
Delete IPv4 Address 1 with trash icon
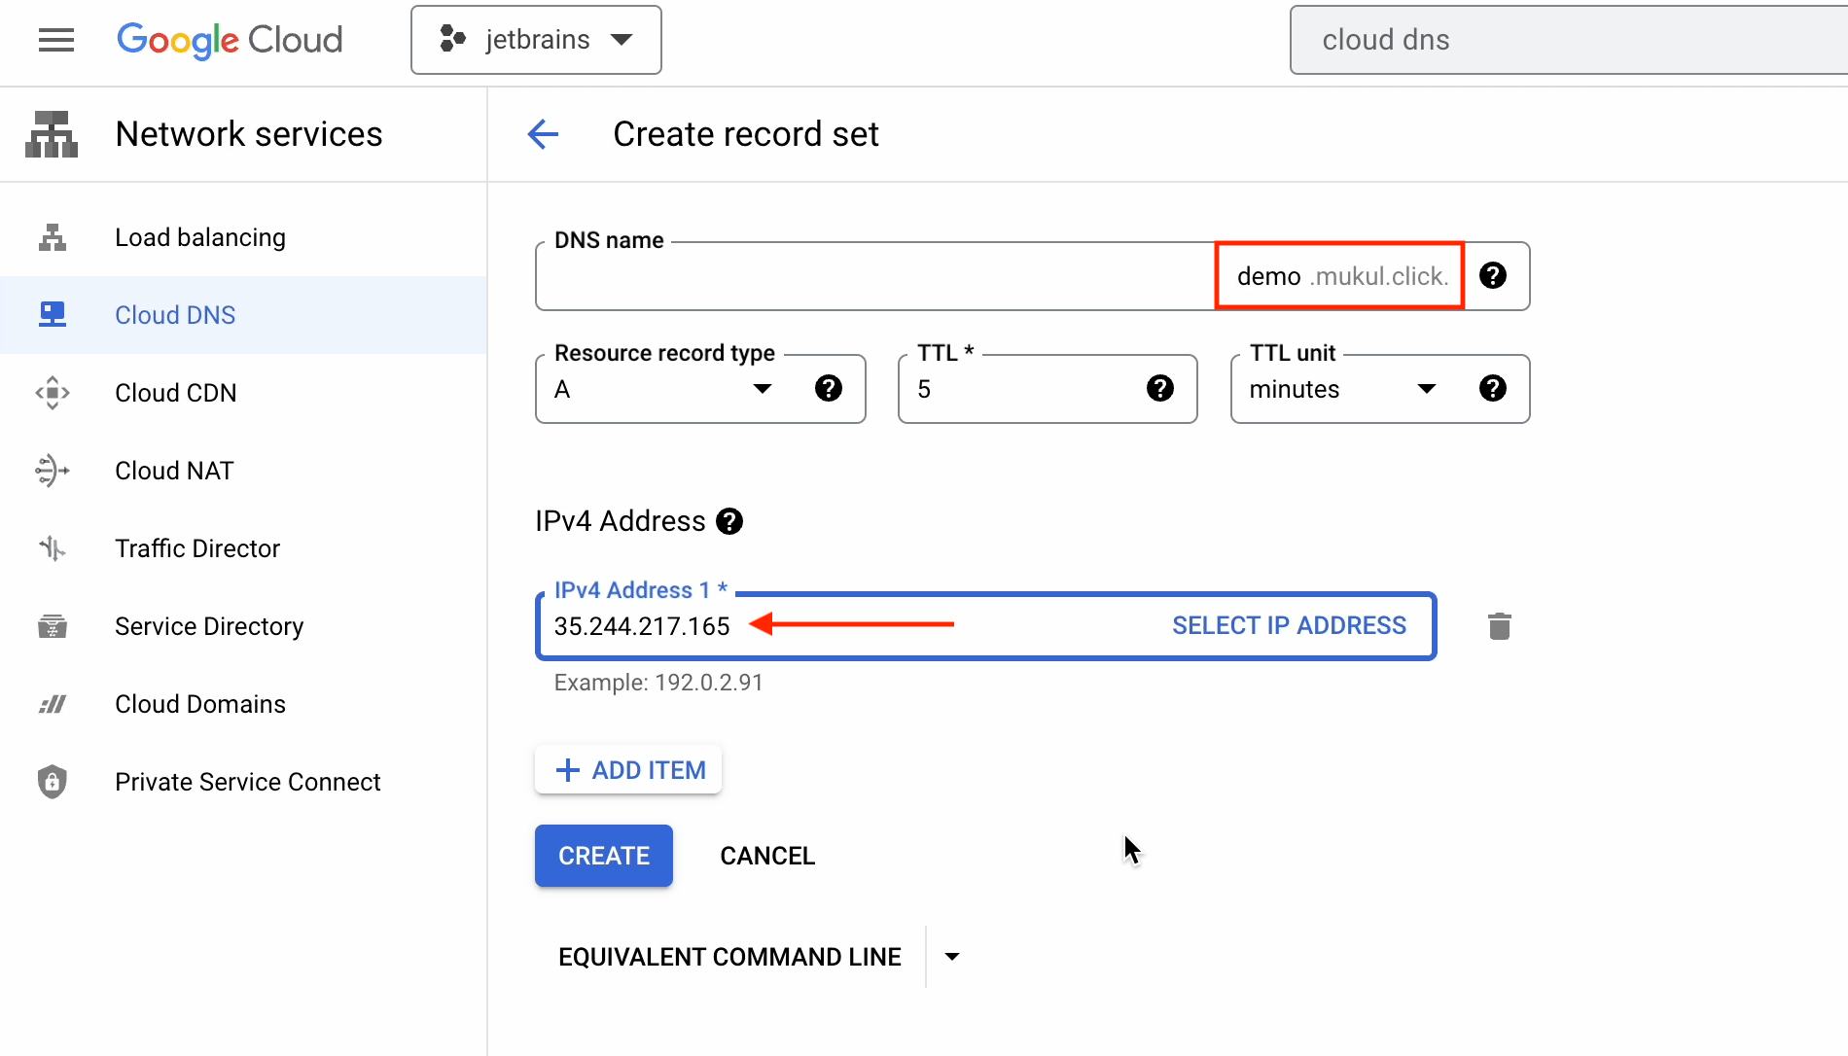(1499, 626)
